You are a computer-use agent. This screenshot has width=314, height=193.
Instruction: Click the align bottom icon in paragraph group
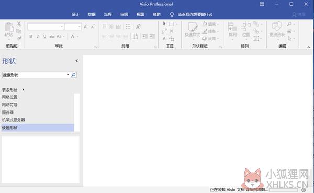119,27
